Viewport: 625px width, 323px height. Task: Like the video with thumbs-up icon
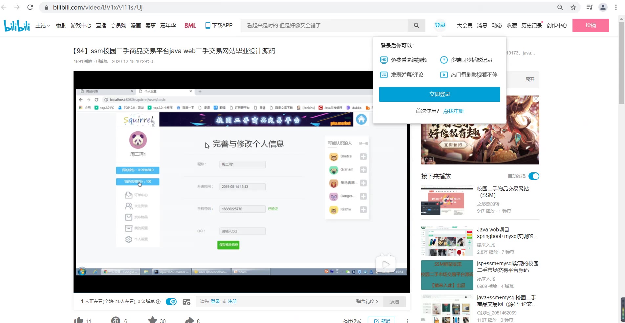[x=79, y=320]
